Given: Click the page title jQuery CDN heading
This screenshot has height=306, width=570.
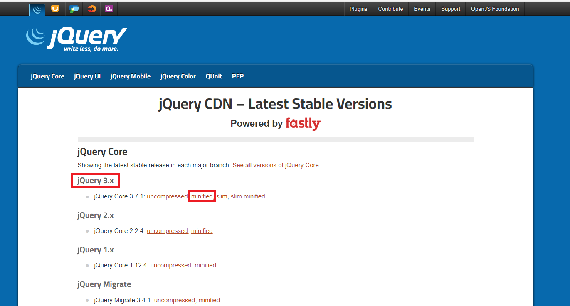Looking at the screenshot, I should point(275,104).
